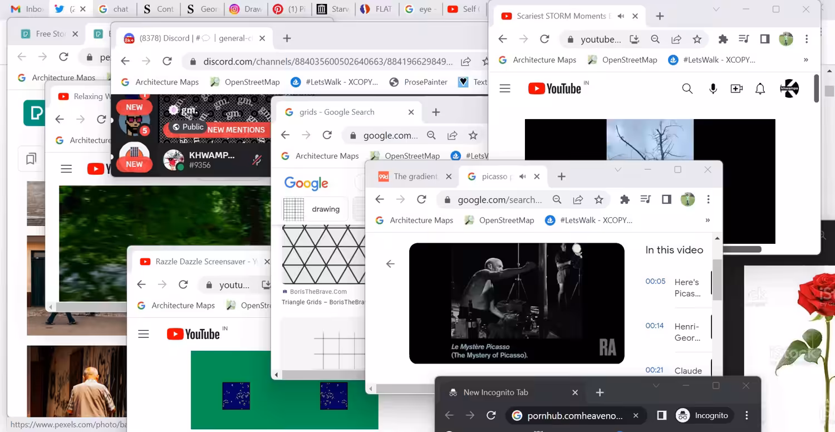Screen dimensions: 835x432
Task: Mute the Scariest STORM Moments tab
Action: click(x=621, y=16)
